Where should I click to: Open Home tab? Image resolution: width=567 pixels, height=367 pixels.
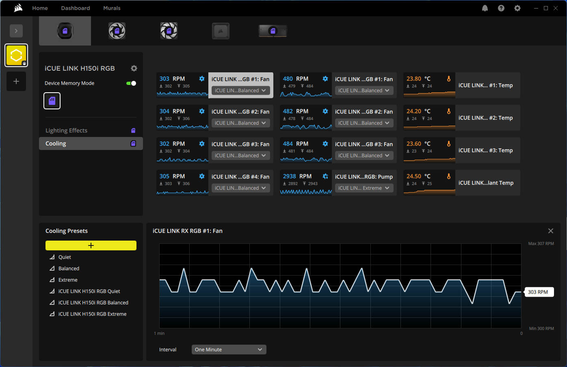pyautogui.click(x=40, y=8)
